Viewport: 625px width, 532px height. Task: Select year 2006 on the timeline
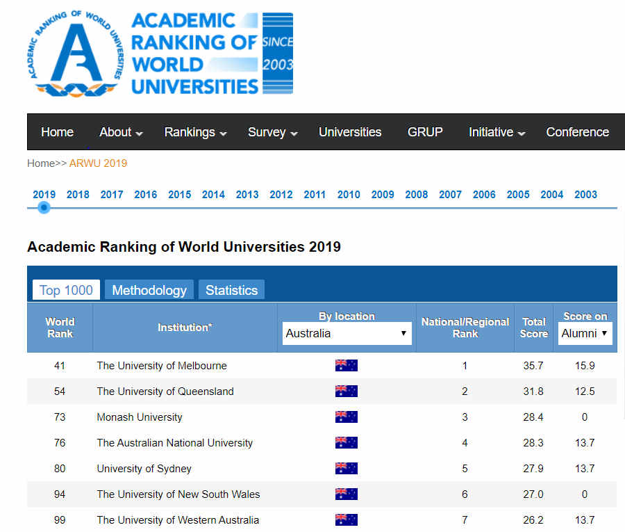click(x=484, y=195)
